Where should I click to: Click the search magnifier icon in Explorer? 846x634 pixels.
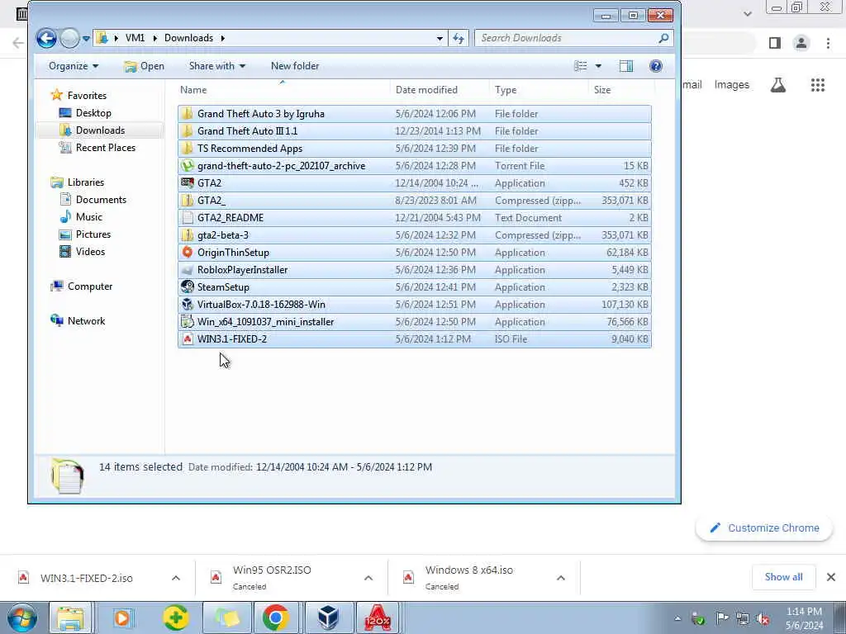tap(663, 38)
